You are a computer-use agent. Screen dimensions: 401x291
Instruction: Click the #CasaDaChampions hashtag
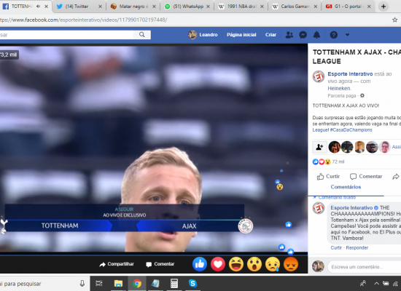[351, 130]
